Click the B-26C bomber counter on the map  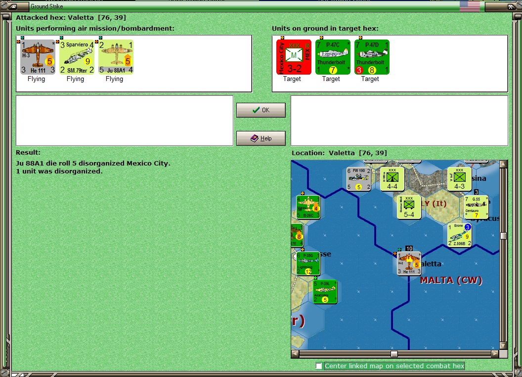click(308, 207)
